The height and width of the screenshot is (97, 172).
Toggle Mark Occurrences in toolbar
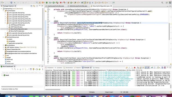[x=85, y=3]
